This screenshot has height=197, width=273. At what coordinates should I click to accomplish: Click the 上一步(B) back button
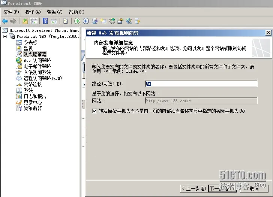pyautogui.click(x=194, y=188)
